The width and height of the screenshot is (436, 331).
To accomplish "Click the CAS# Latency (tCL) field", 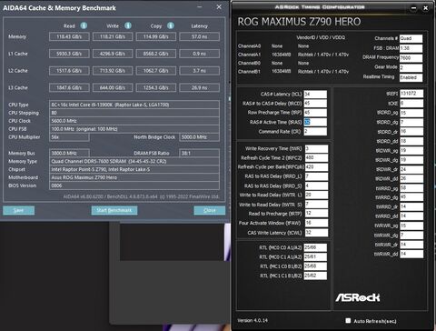I will coord(315,94).
